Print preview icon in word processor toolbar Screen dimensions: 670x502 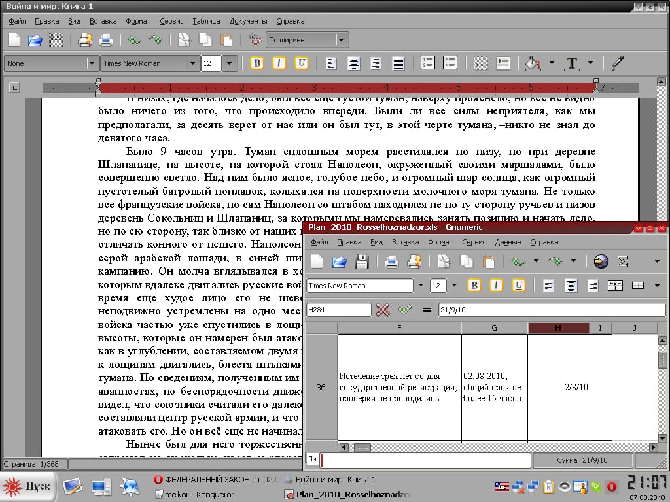tap(85, 40)
